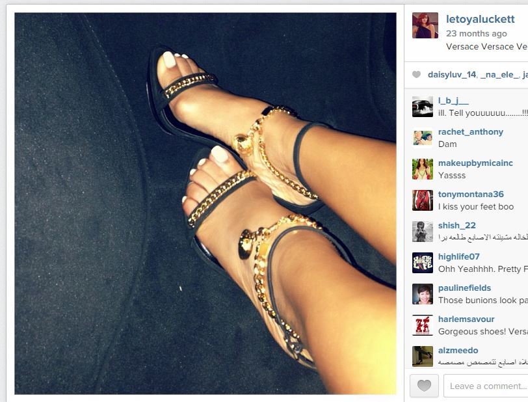This screenshot has height=402, width=528.
Task: Open highlife07 commenter avatar
Action: (x=423, y=263)
